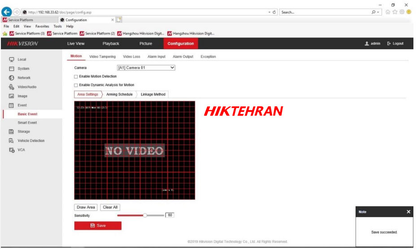
Task: Switch to Linkage Method tab
Action: point(153,94)
